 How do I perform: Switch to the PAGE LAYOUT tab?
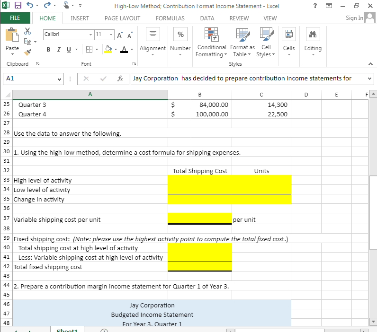[x=122, y=18]
